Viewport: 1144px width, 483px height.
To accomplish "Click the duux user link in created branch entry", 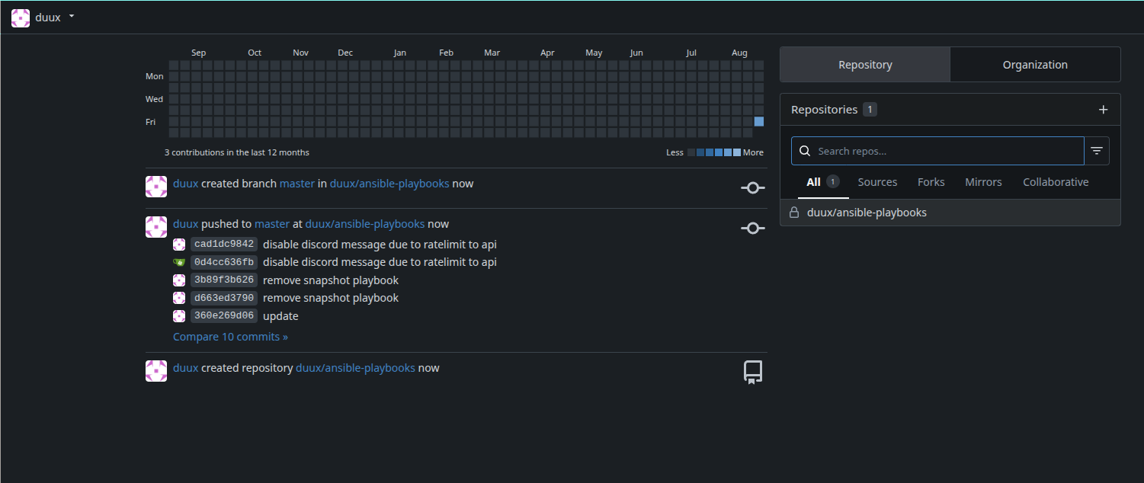I will (x=185, y=184).
